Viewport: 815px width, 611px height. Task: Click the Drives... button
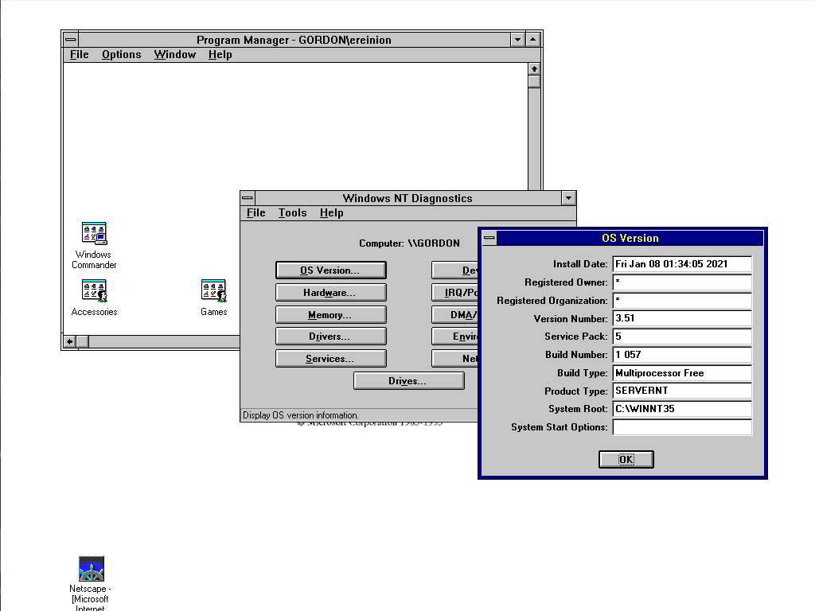[408, 381]
